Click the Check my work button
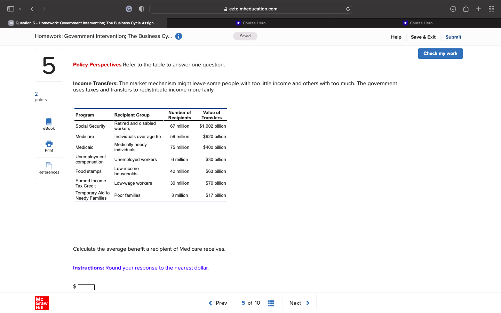Screen dimensions: 501x313 click(440, 53)
